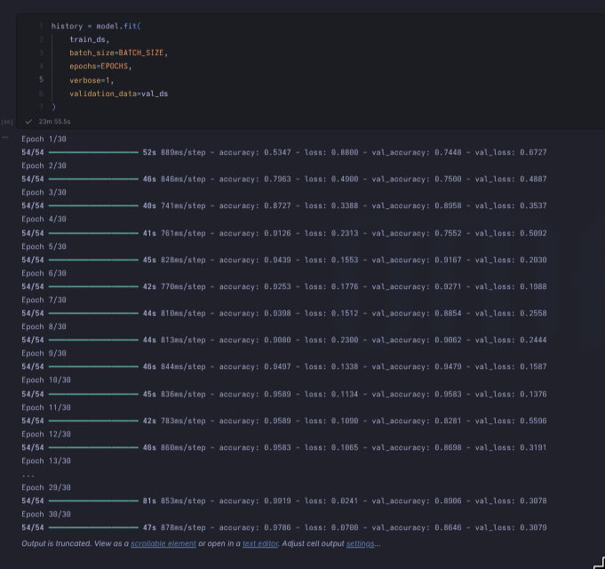Image resolution: width=605 pixels, height=569 pixels.
Task: Click the cell execution time '23m 55.5s'
Action: [54, 122]
